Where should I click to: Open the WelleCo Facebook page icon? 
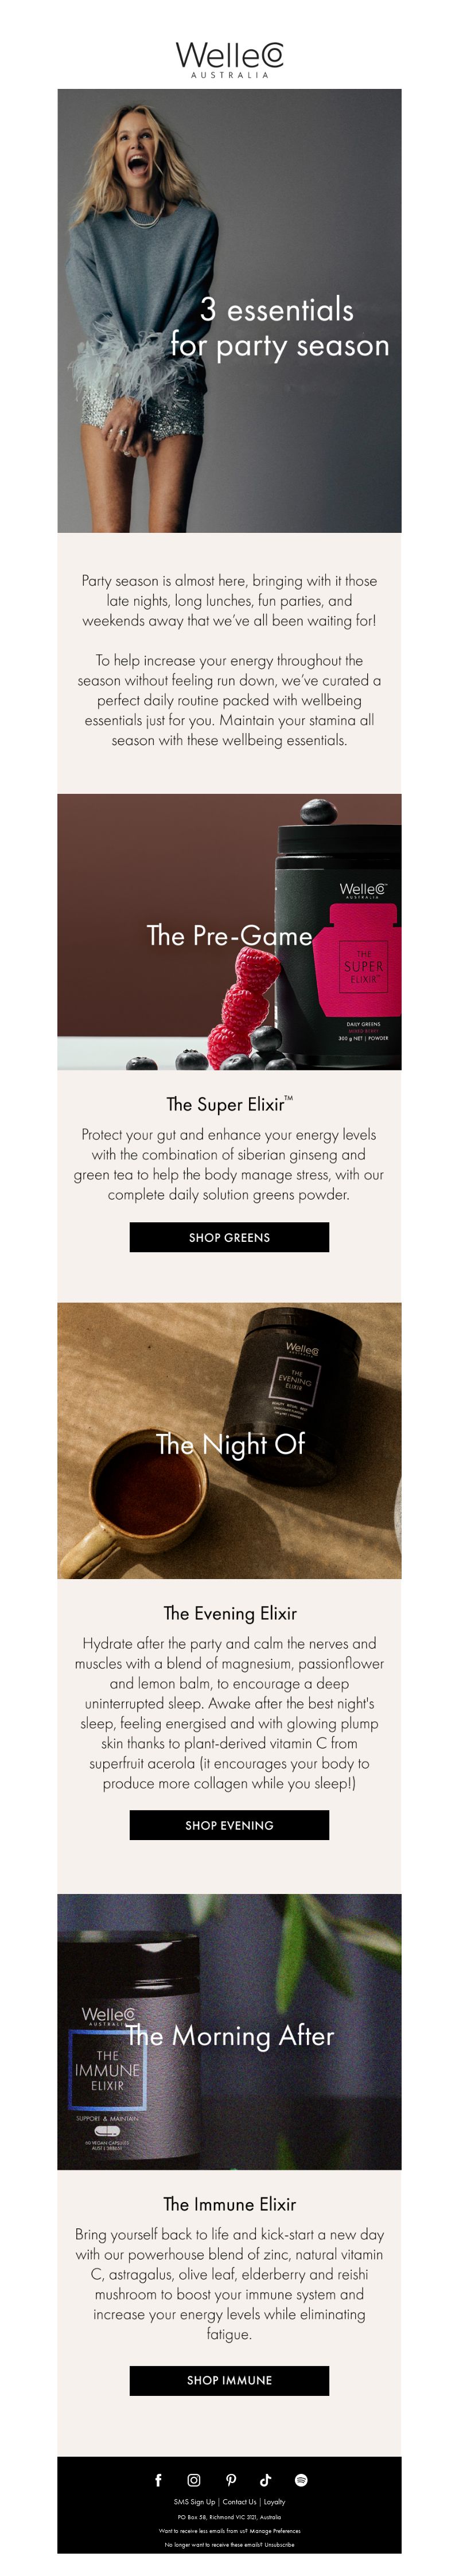pos(158,2480)
